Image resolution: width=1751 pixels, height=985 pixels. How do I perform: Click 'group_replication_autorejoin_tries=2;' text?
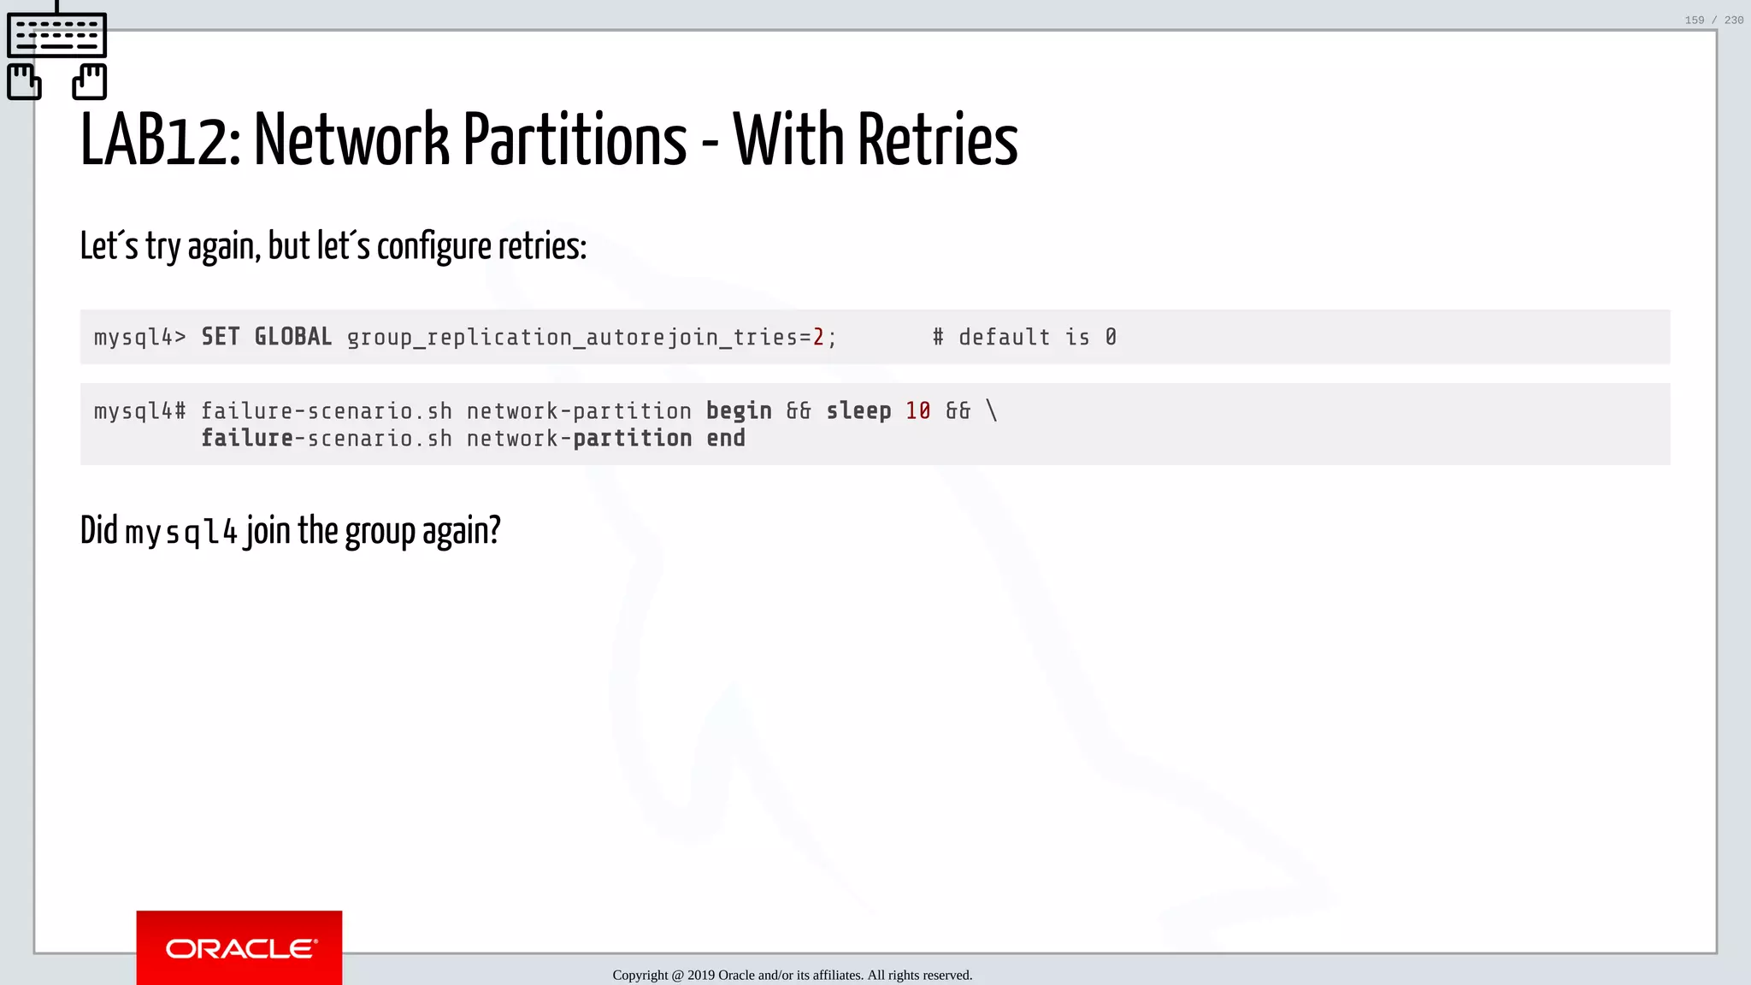tap(592, 338)
